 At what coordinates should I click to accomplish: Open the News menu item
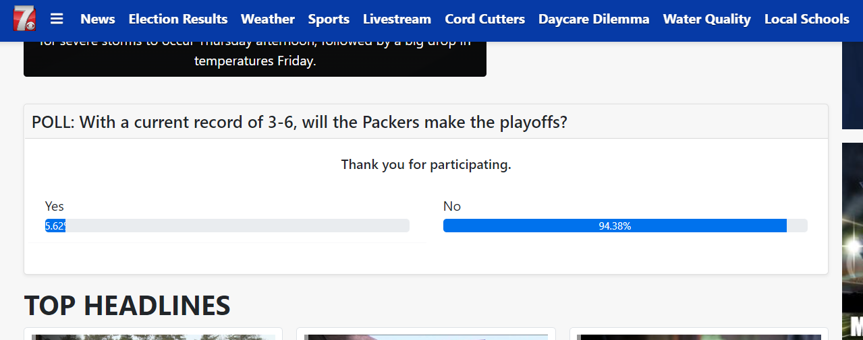[x=98, y=19]
